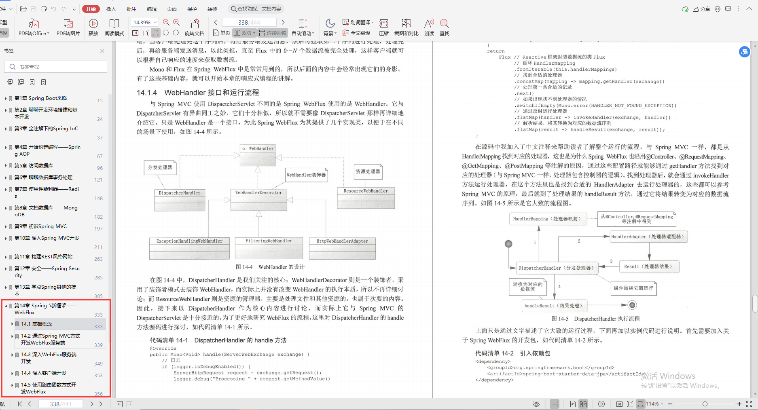Click the undo arrow icon
The image size is (758, 410).
54,9
